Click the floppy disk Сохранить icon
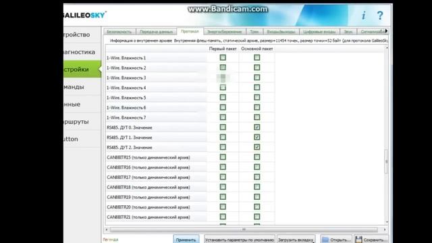Image resolution: width=432 pixels, height=243 pixels. tap(358, 240)
